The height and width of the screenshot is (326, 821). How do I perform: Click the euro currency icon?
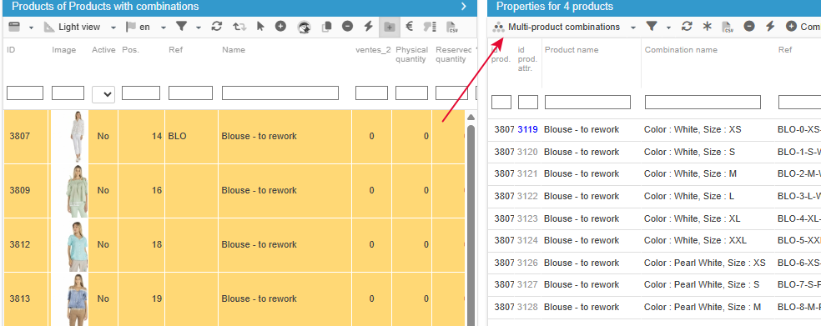(410, 27)
